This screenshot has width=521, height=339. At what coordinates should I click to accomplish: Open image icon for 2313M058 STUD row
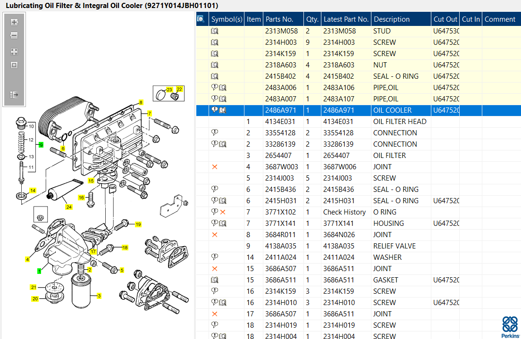[215, 31]
